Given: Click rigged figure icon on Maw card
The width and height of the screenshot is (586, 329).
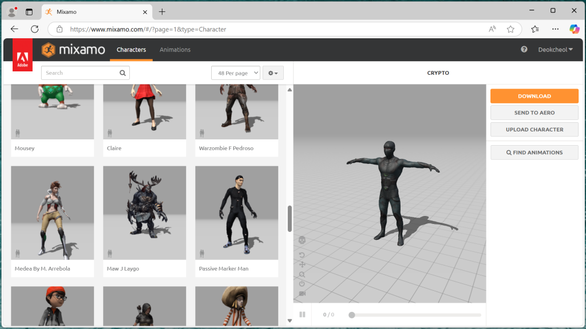Looking at the screenshot, I should pos(110,254).
